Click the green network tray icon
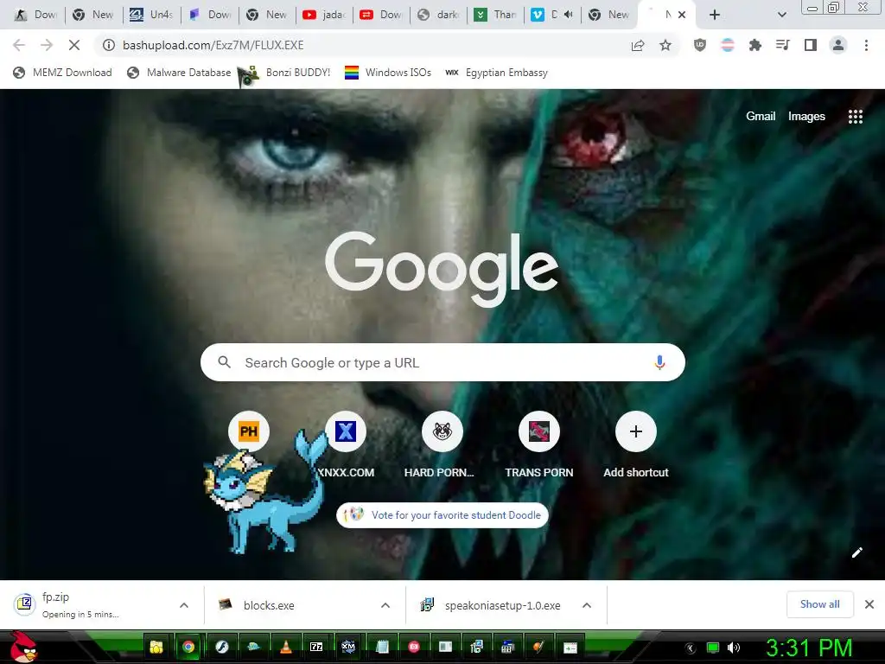This screenshot has width=885, height=664. [x=713, y=648]
